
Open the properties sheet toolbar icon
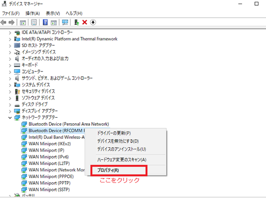34,22
